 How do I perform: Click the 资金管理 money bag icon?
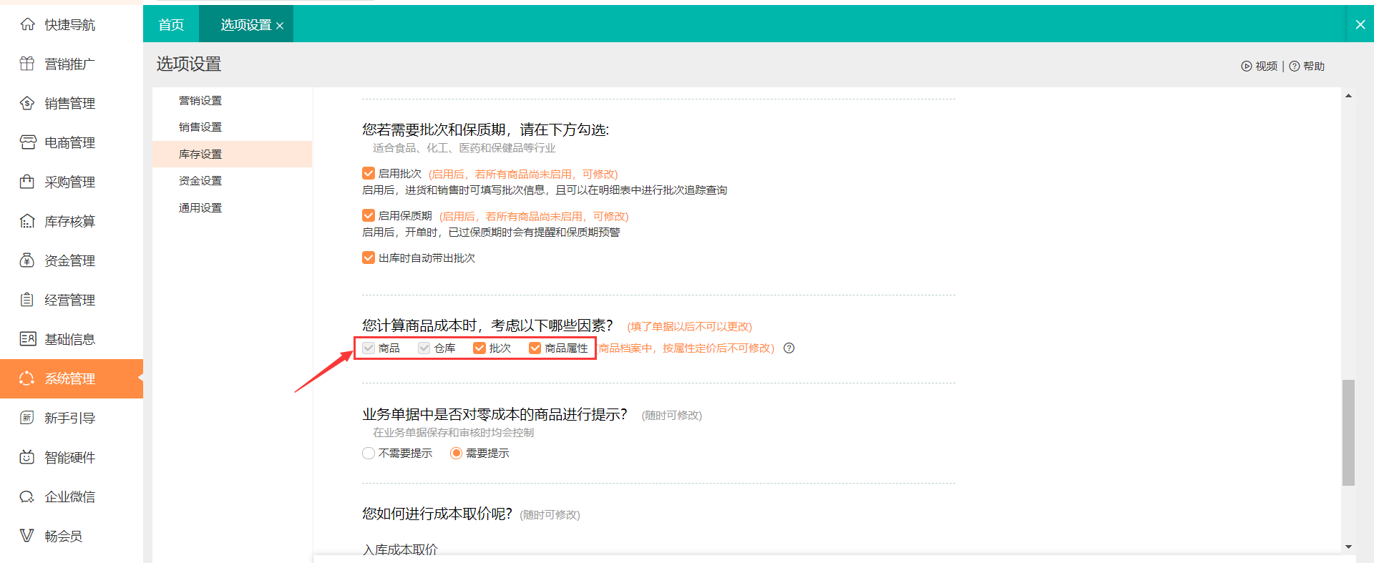pyautogui.click(x=27, y=260)
